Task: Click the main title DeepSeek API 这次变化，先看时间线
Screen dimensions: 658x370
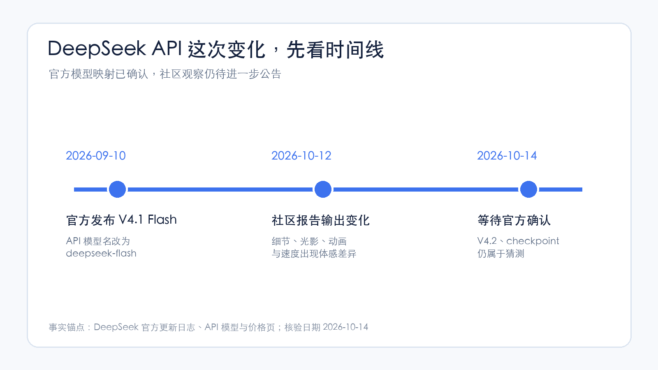Action: [x=216, y=49]
